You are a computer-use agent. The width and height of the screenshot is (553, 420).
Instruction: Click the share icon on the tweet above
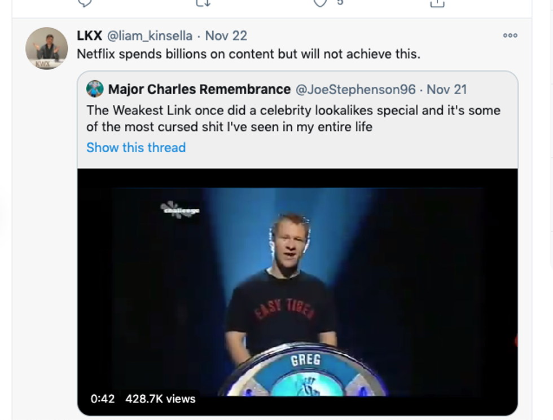(x=437, y=3)
